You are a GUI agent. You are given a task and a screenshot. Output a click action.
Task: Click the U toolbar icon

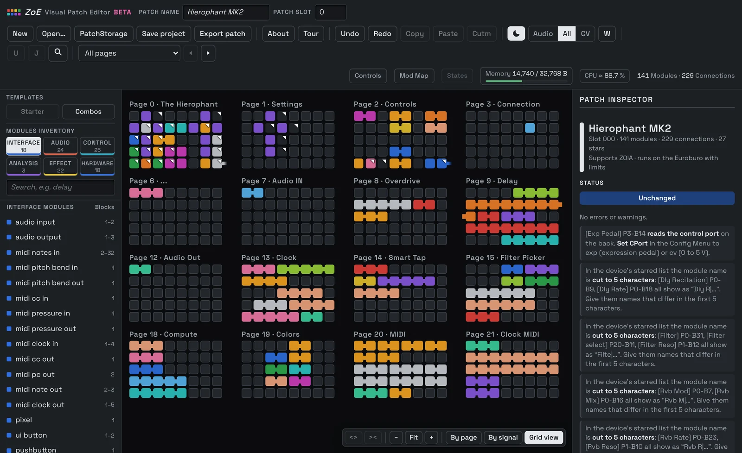(16, 53)
